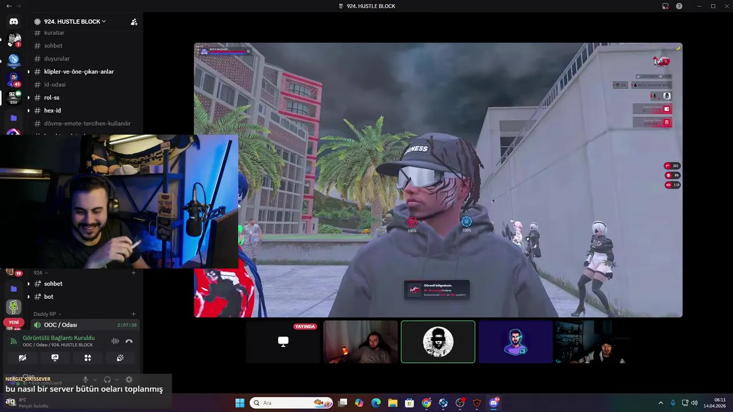Open the taskbar clock showing 06:11
The image size is (733, 412).
[x=715, y=403]
